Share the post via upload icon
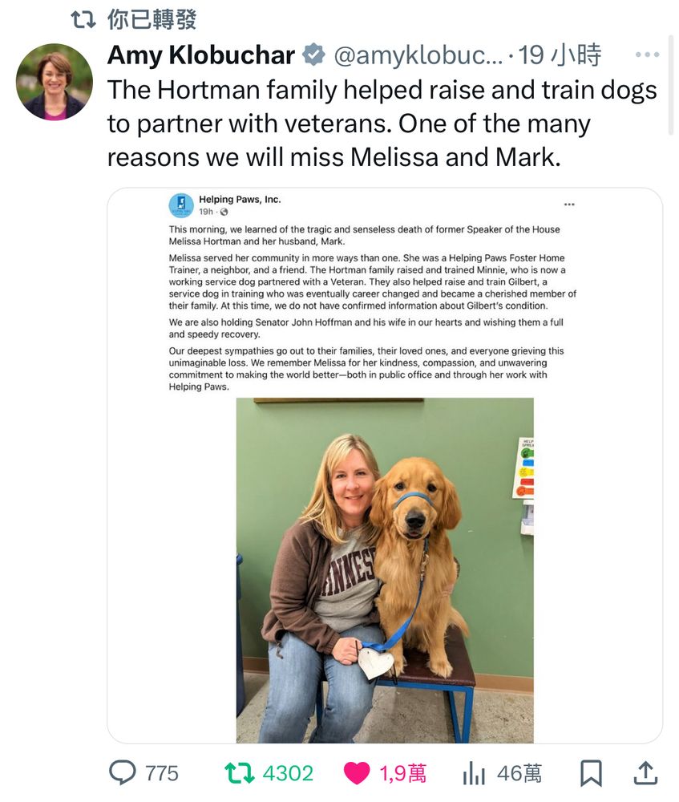This screenshot has height=802, width=679. pyautogui.click(x=645, y=773)
